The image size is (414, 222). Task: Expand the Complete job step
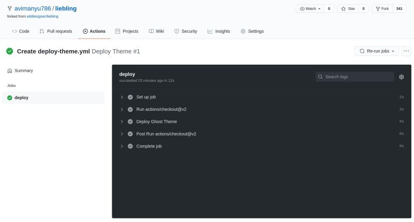[x=122, y=146]
